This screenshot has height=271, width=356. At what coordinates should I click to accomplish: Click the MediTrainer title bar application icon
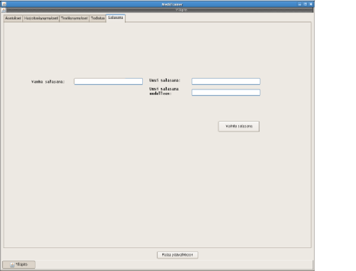pyautogui.click(x=4, y=4)
